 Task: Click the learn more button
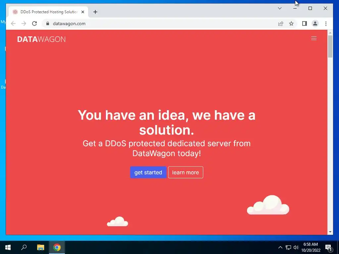click(x=185, y=172)
